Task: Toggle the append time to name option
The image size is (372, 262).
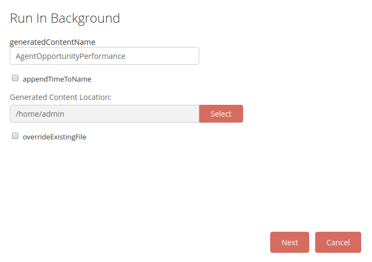Action: pos(15,78)
